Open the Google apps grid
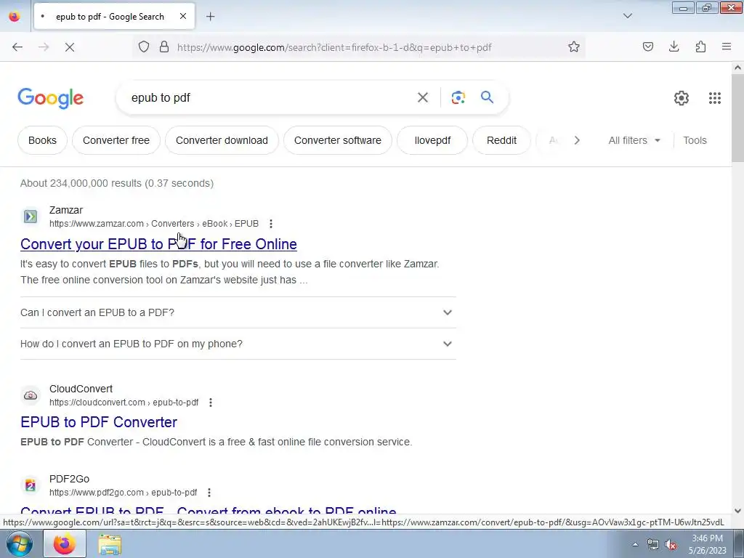This screenshot has height=558, width=744. pos(715,98)
